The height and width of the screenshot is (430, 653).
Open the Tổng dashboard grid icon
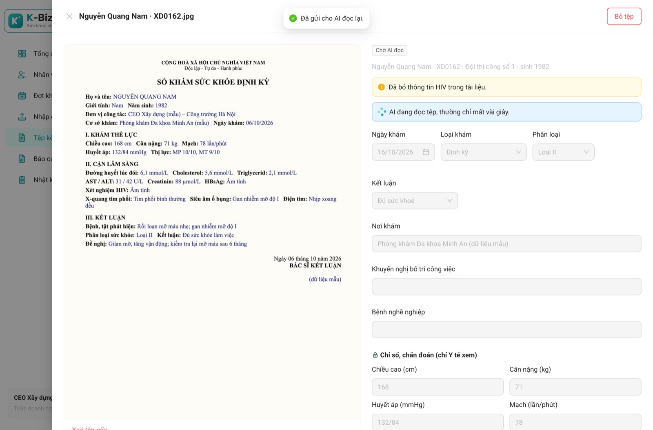pyautogui.click(x=22, y=53)
